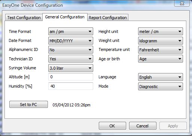
Task: Click the Altitude [m] input field
Action: click(x=71, y=77)
